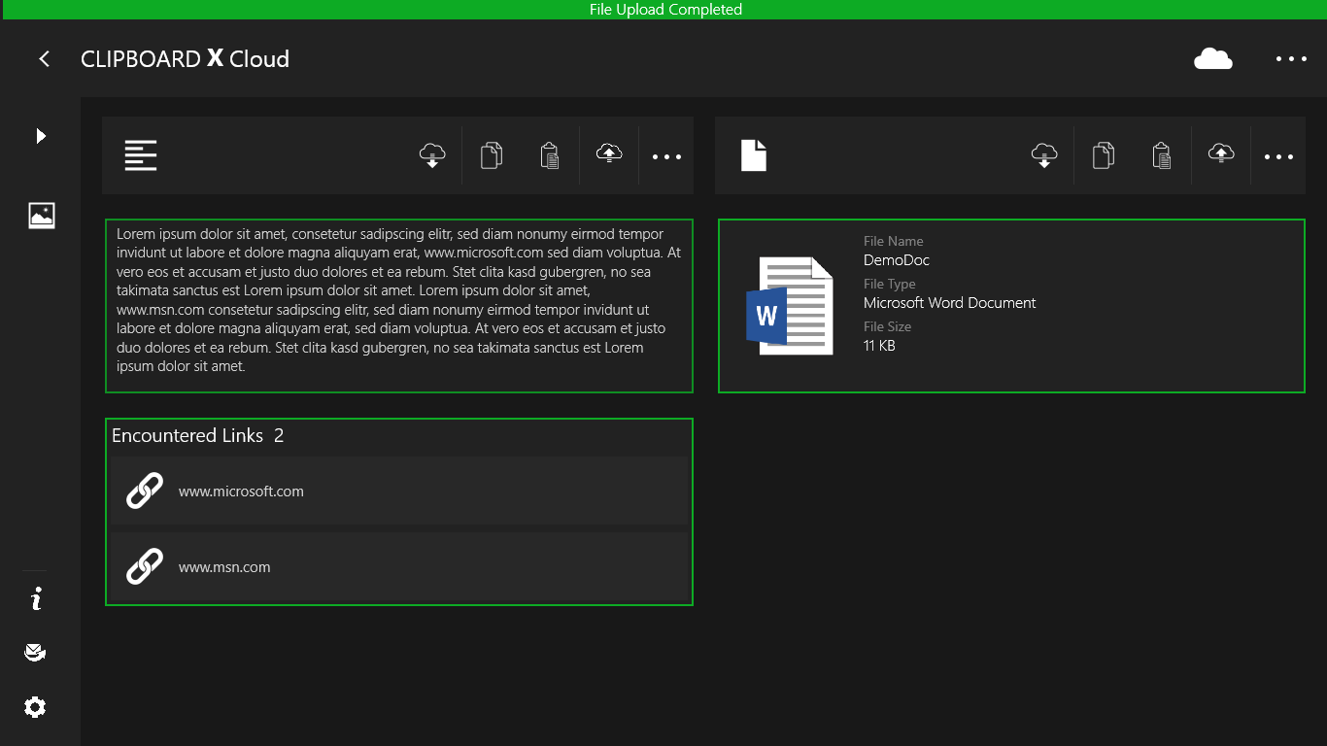Click the back arrow beside Clipboard X Cloud

[x=44, y=59]
